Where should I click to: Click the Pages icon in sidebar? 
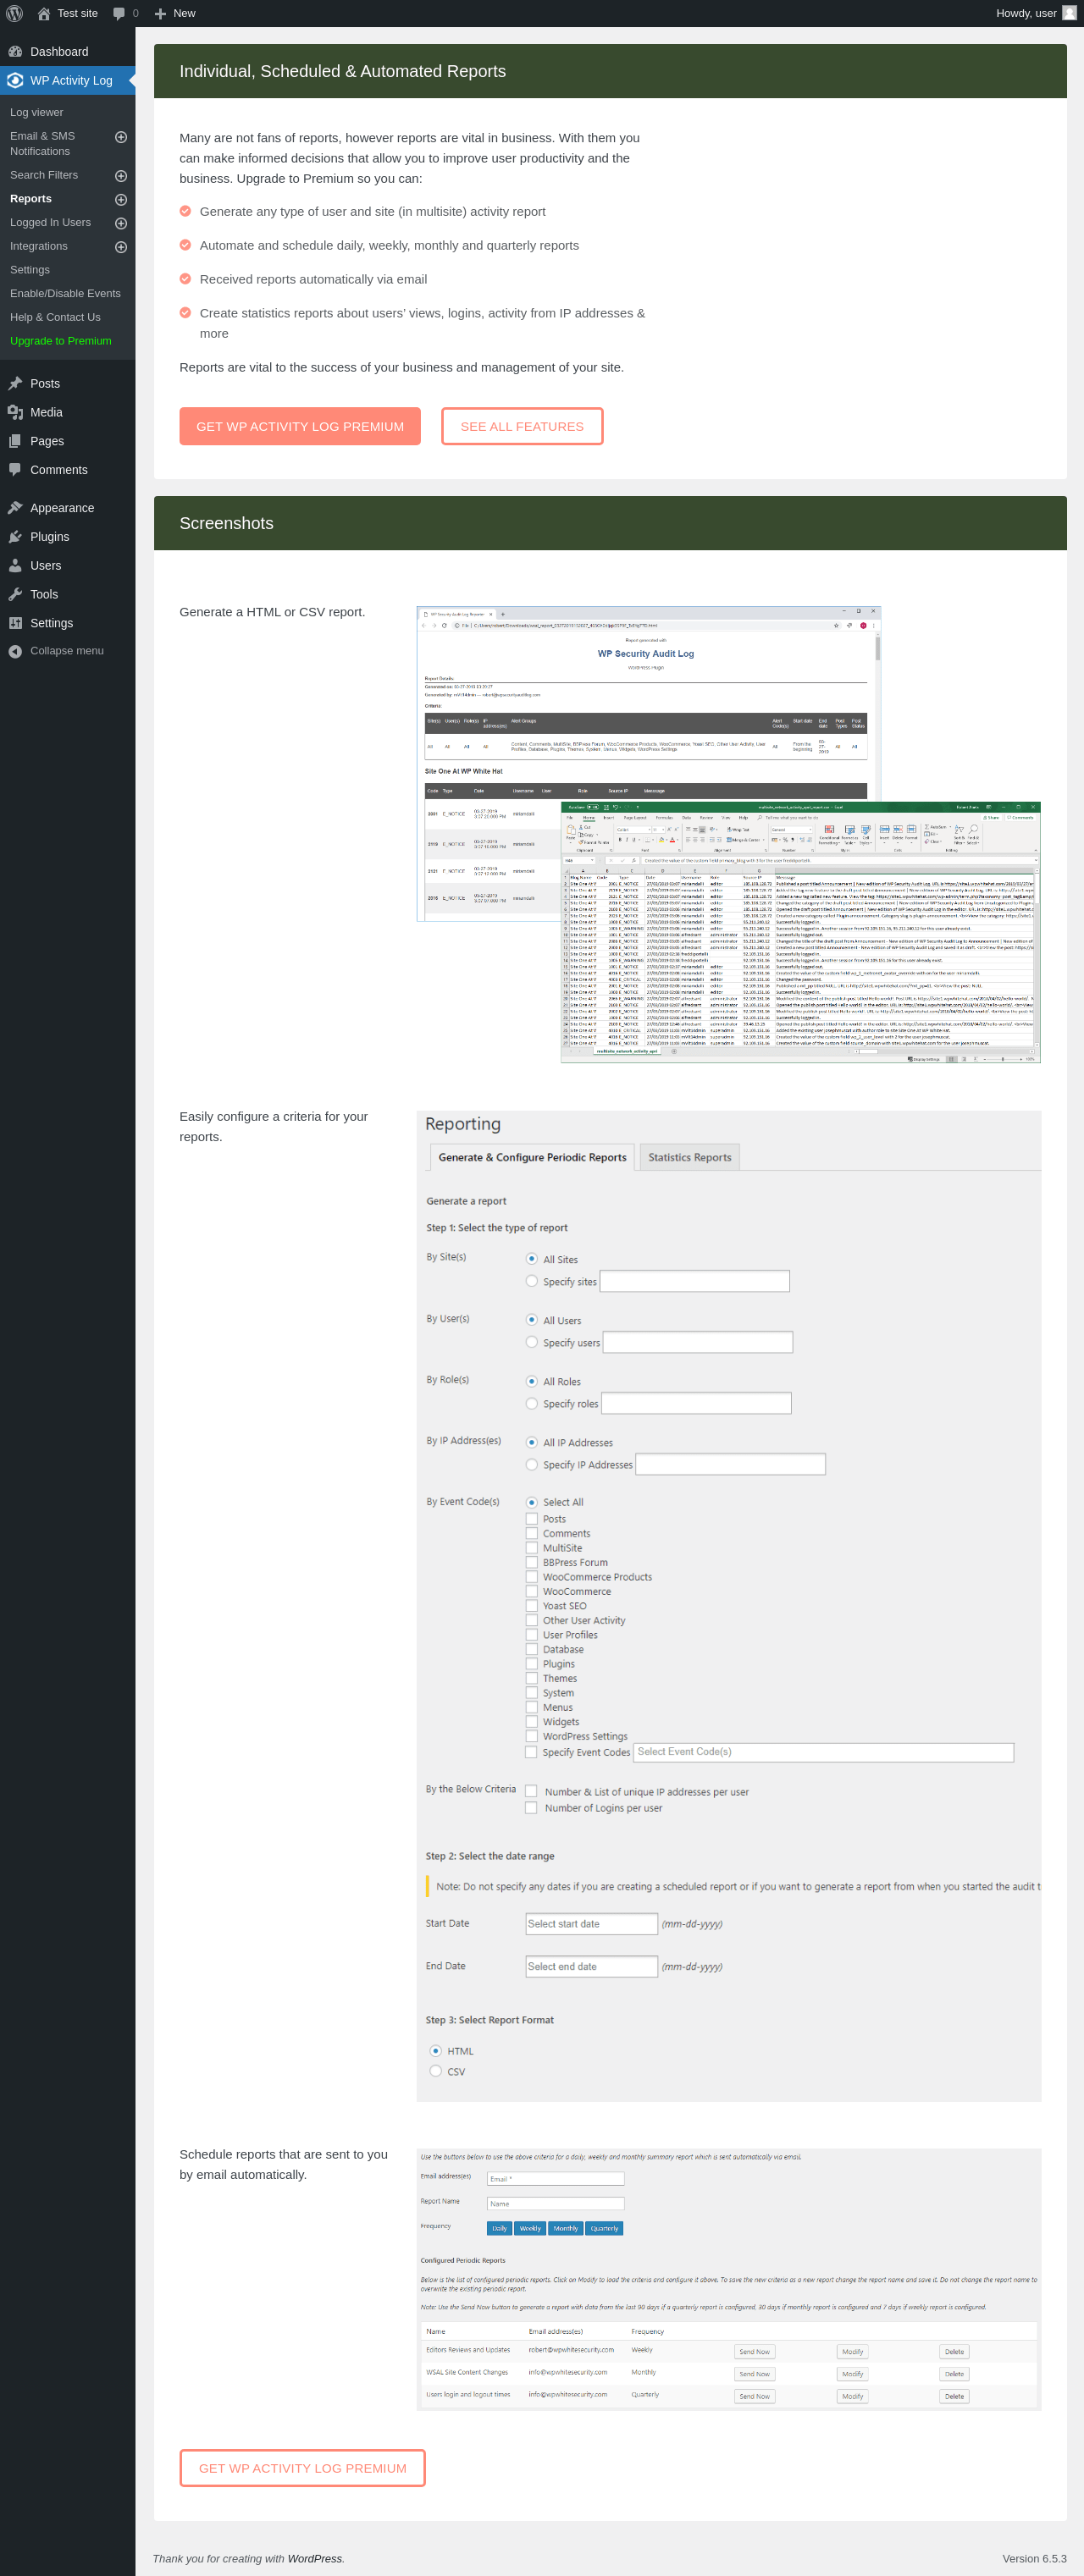15,441
